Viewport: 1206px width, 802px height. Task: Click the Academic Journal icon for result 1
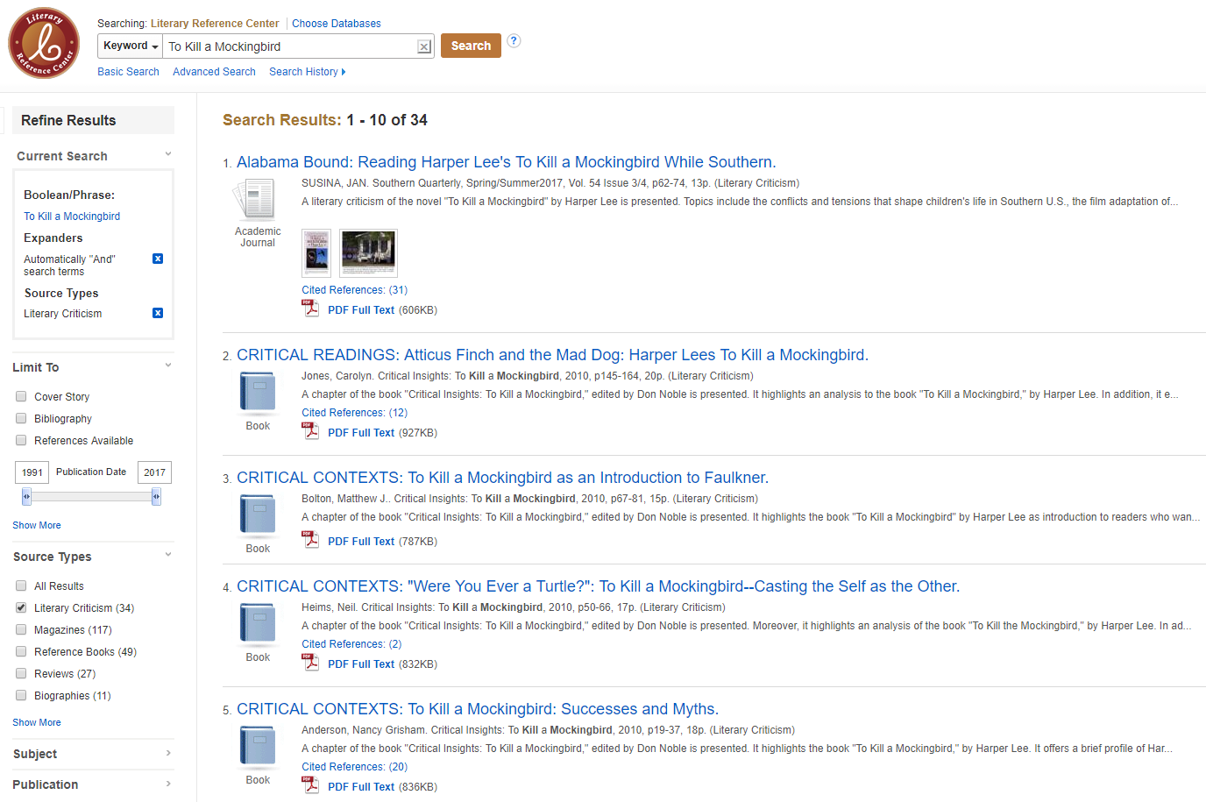pyautogui.click(x=258, y=199)
